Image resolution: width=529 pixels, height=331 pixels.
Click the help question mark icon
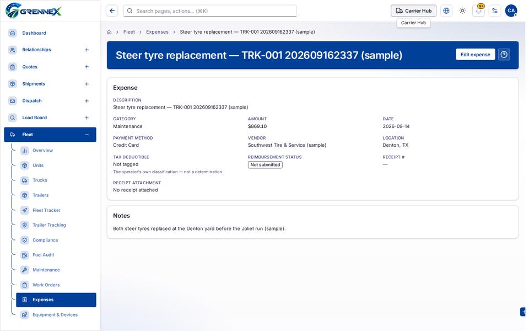tap(504, 55)
